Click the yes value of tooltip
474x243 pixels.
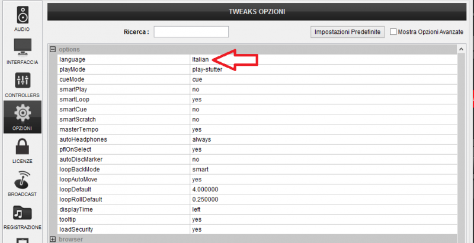[197, 219]
